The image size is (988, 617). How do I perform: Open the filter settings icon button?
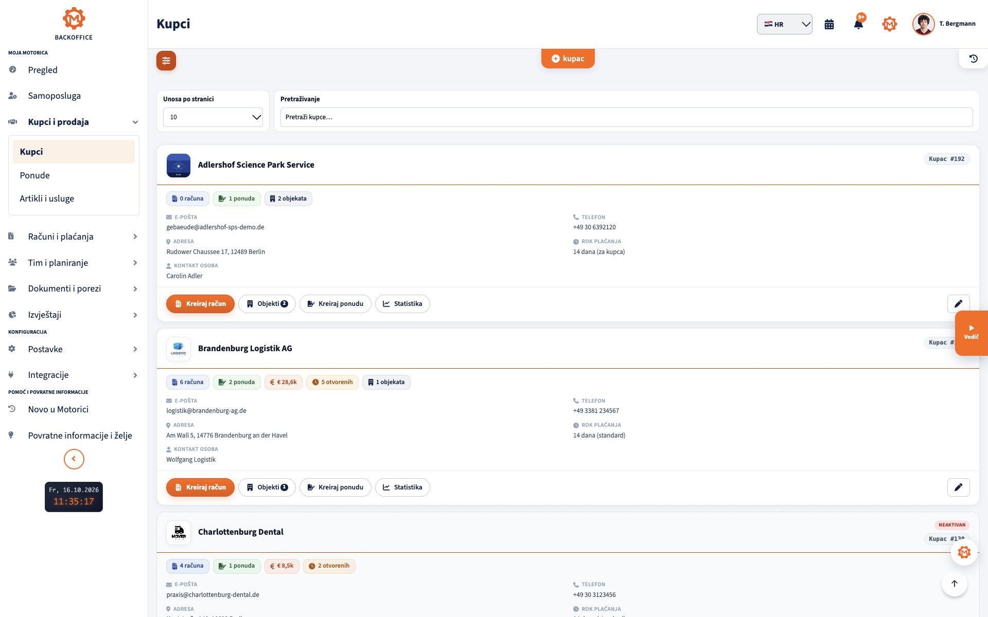pos(166,61)
